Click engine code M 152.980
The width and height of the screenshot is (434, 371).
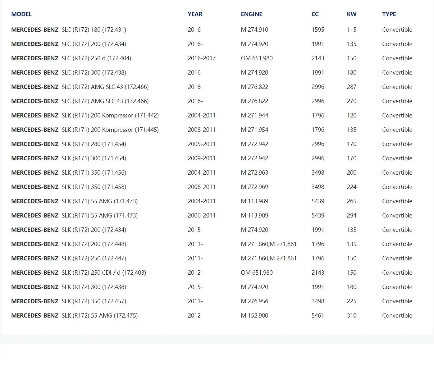(x=254, y=316)
